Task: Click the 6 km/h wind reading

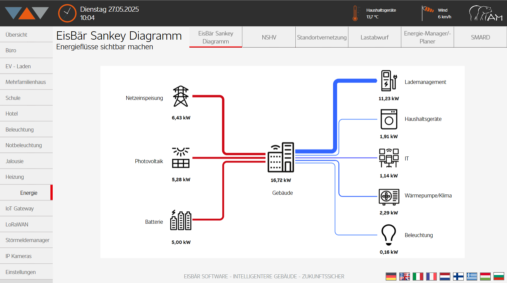Action: tap(445, 17)
